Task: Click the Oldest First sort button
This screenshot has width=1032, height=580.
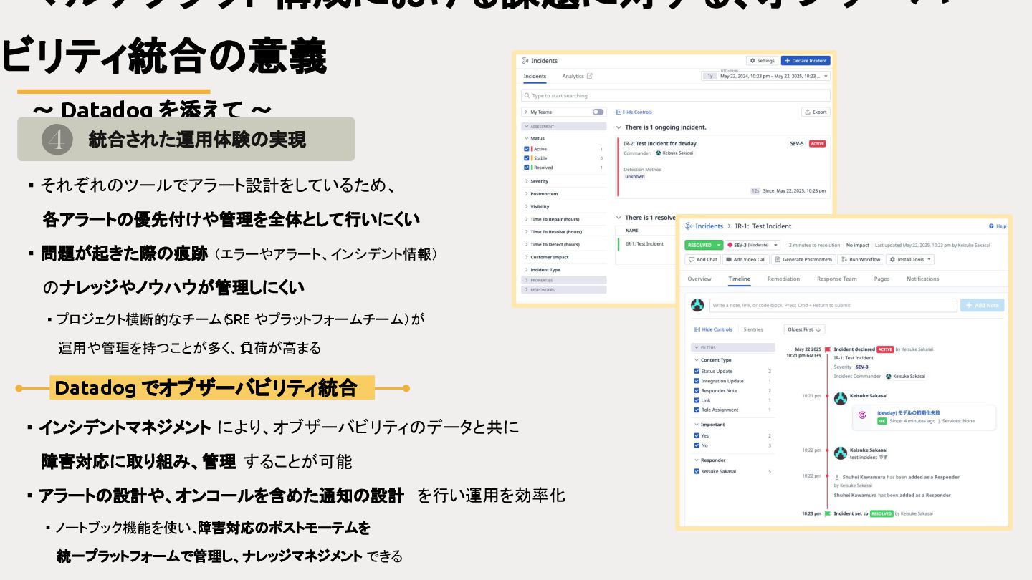Action: 804,329
